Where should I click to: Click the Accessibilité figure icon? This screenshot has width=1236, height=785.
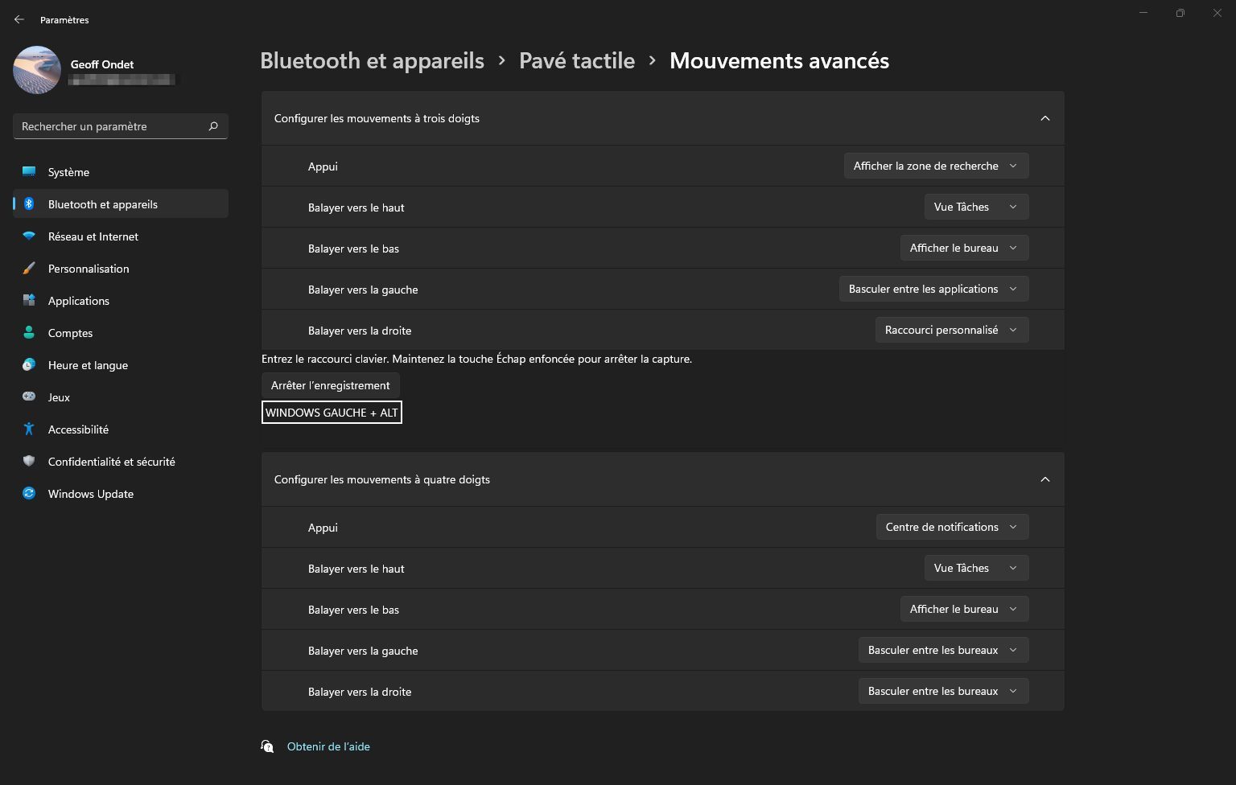[29, 429]
